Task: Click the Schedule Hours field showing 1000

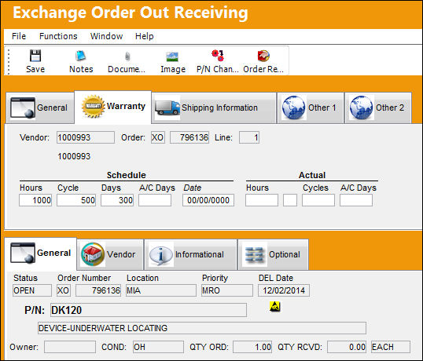Action: coord(35,200)
